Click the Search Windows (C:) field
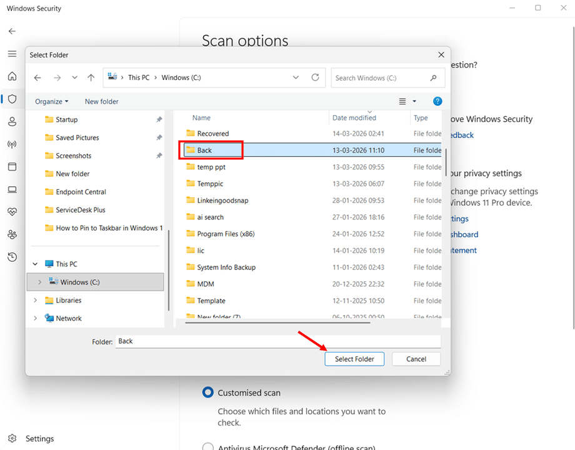Screen dimensions: 575x450 (x=381, y=78)
